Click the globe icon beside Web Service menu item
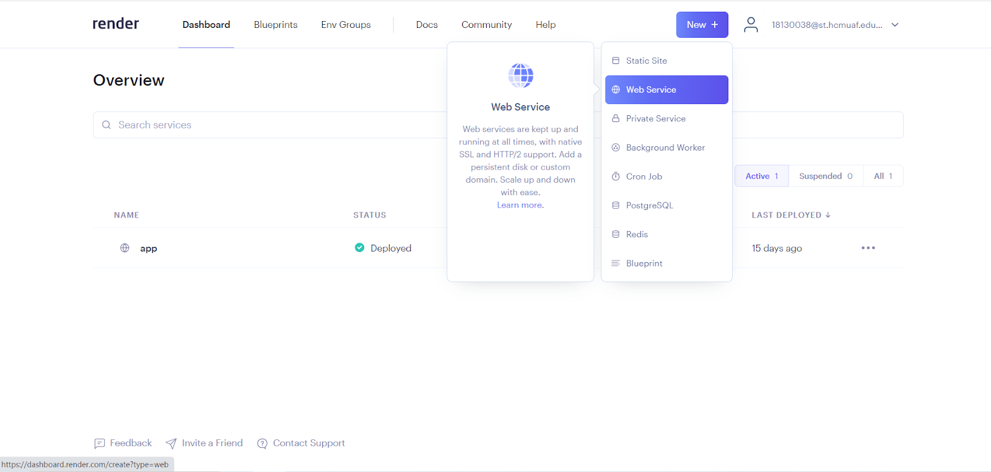This screenshot has height=472, width=991. 616,90
